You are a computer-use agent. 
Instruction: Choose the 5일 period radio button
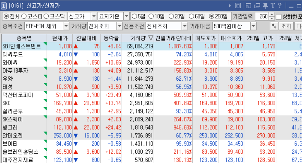(x=134, y=16)
